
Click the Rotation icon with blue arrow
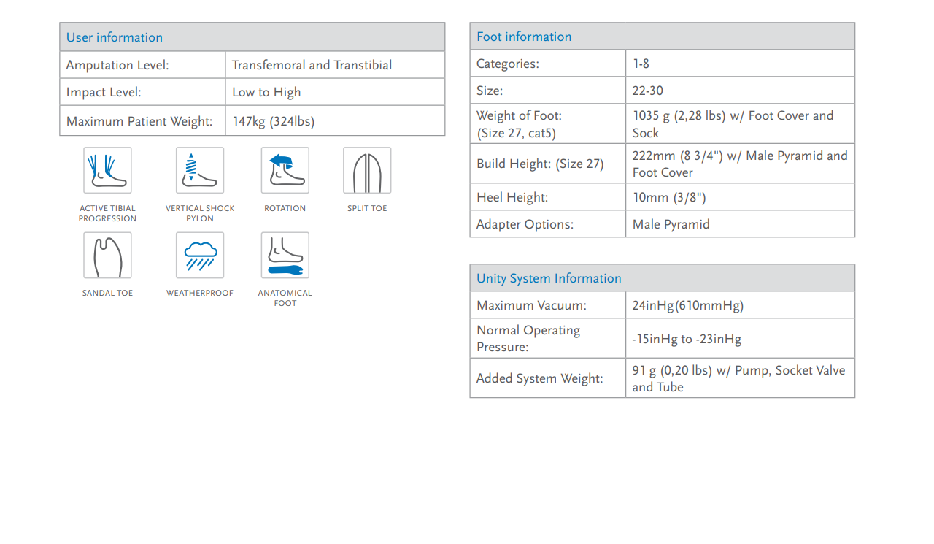(285, 170)
